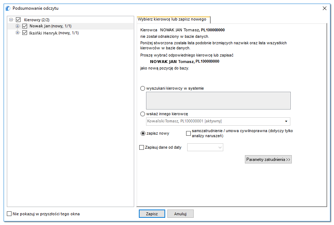This screenshot has height=225, width=334.
Task: Check 'Nie pokazuj w przyszłości tego okna'
Action: click(x=9, y=214)
